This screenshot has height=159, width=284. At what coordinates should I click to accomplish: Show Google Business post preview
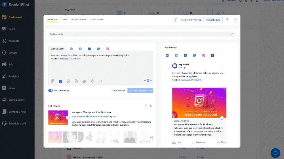[x=194, y=55]
